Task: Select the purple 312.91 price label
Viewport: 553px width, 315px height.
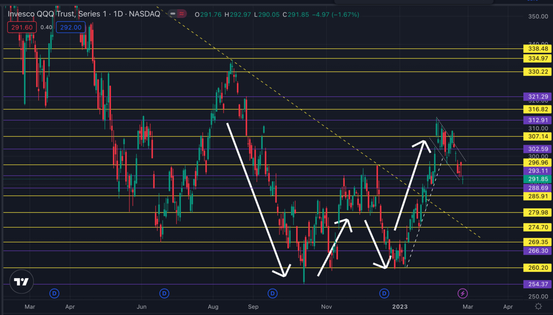Action: (538, 120)
